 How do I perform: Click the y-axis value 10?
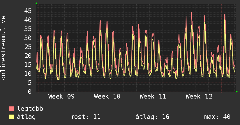[28, 74]
